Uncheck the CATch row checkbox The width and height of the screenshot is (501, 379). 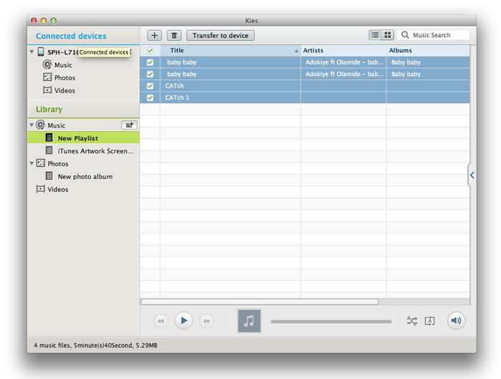(150, 86)
